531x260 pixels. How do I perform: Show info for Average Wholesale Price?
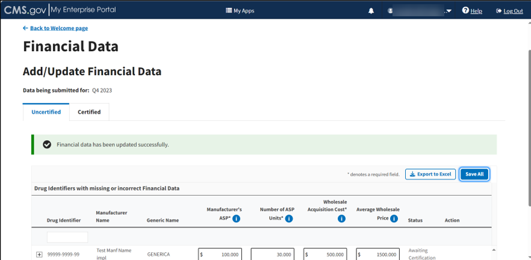click(x=394, y=218)
